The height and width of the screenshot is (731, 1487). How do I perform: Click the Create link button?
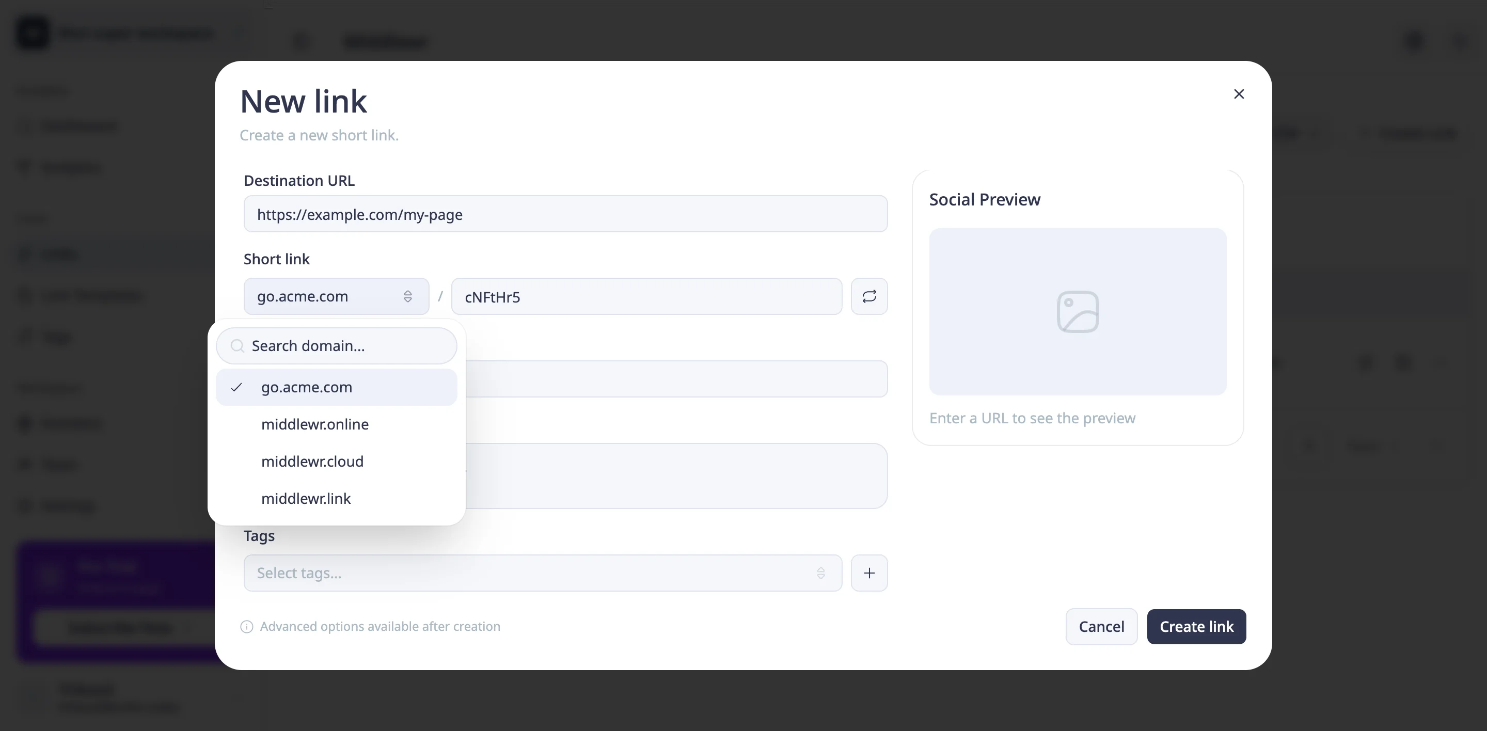pyautogui.click(x=1196, y=627)
